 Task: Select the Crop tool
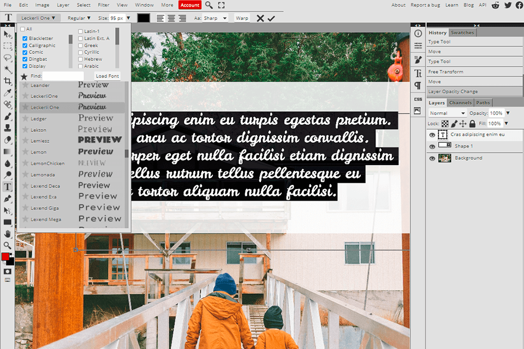pyautogui.click(x=8, y=80)
